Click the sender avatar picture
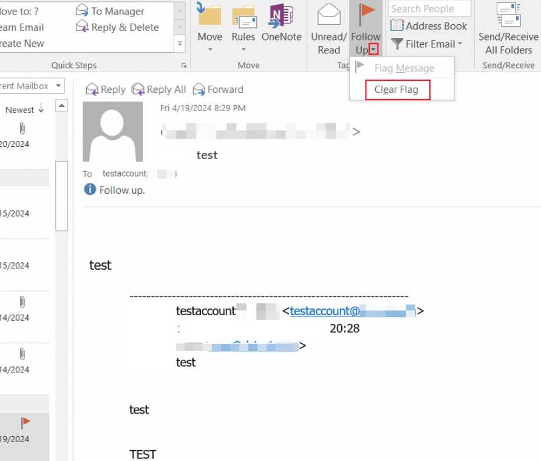Image resolution: width=541 pixels, height=461 pixels. 113,131
